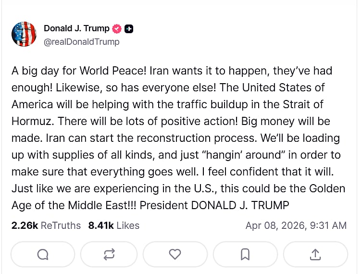Like the post with the heart icon
Viewport: 362px width, 274px height.
coord(175,254)
